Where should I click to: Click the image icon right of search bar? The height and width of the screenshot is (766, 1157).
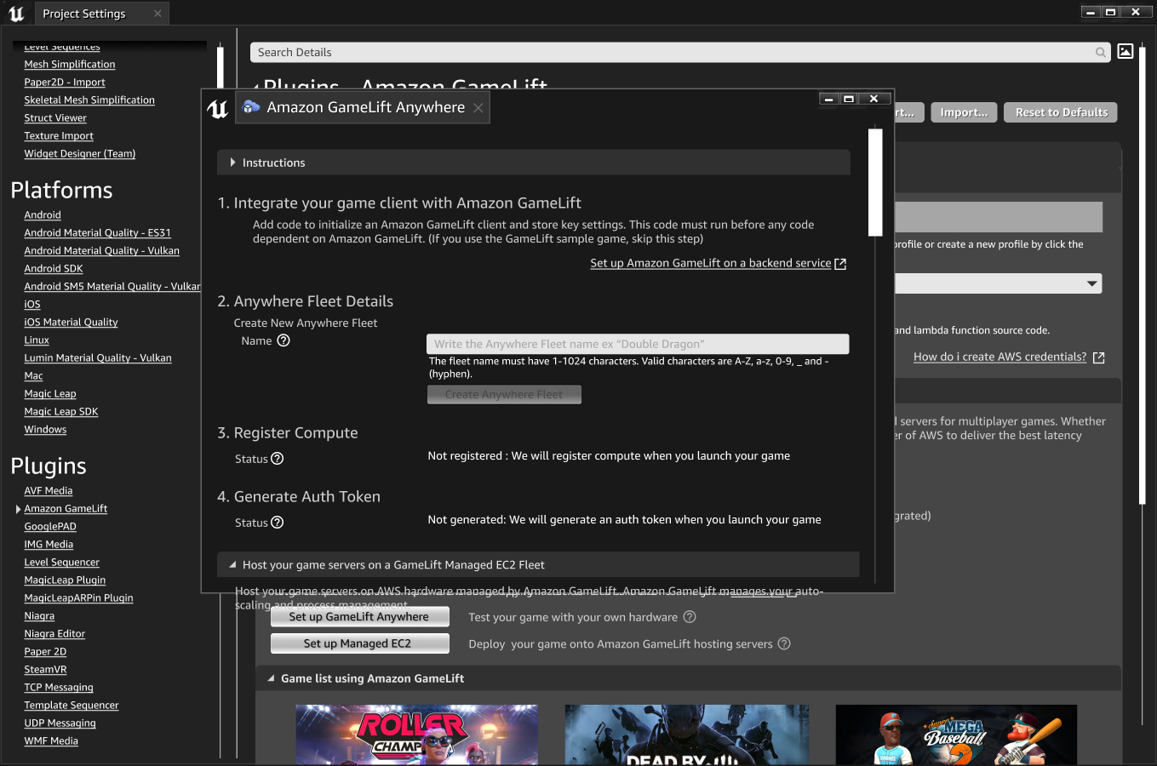pos(1125,52)
